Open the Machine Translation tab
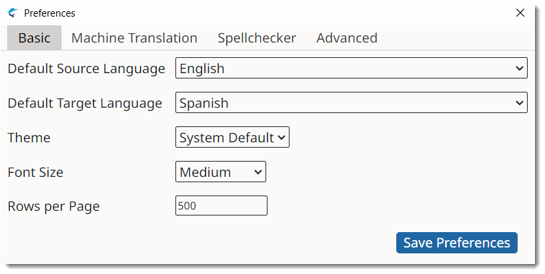The width and height of the screenshot is (545, 274). [x=134, y=38]
